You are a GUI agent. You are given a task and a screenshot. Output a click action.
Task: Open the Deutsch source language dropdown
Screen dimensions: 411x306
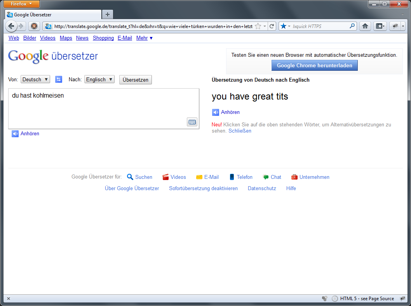tap(35, 79)
